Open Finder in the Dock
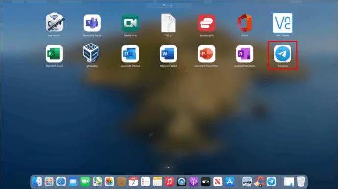This screenshot has width=338, height=189. click(x=37, y=182)
